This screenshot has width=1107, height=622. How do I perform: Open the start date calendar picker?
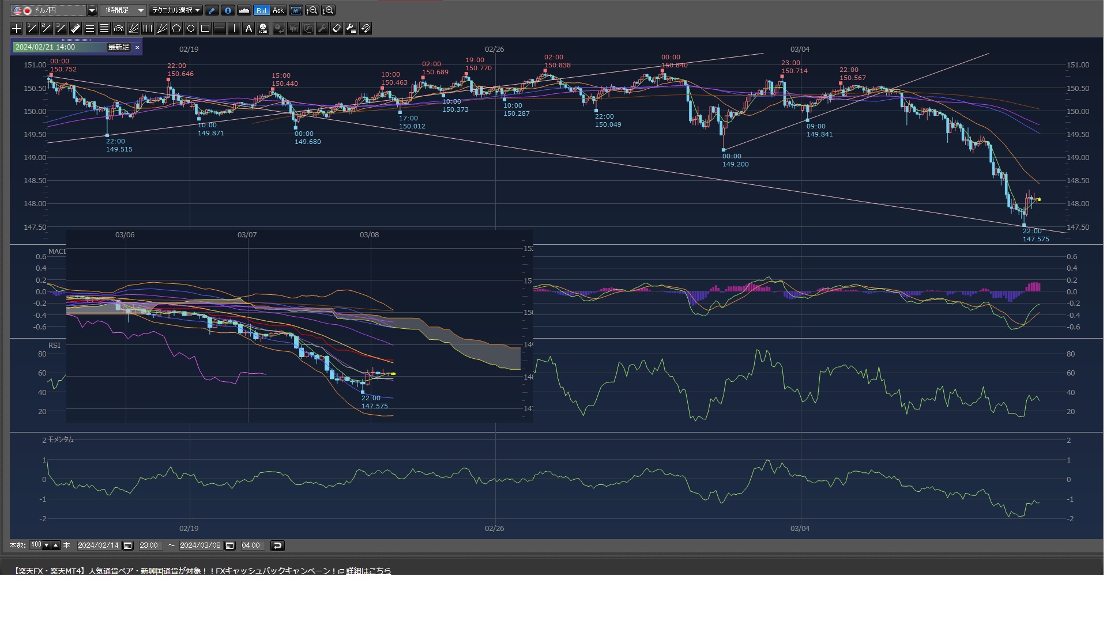128,545
